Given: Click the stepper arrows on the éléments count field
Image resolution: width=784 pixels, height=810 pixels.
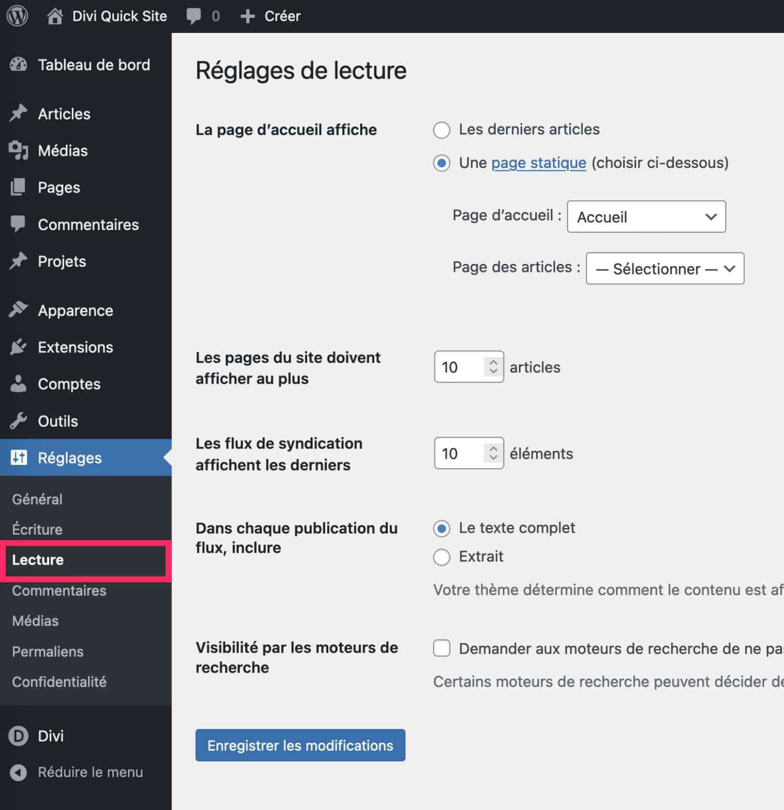Looking at the screenshot, I should click(x=493, y=453).
